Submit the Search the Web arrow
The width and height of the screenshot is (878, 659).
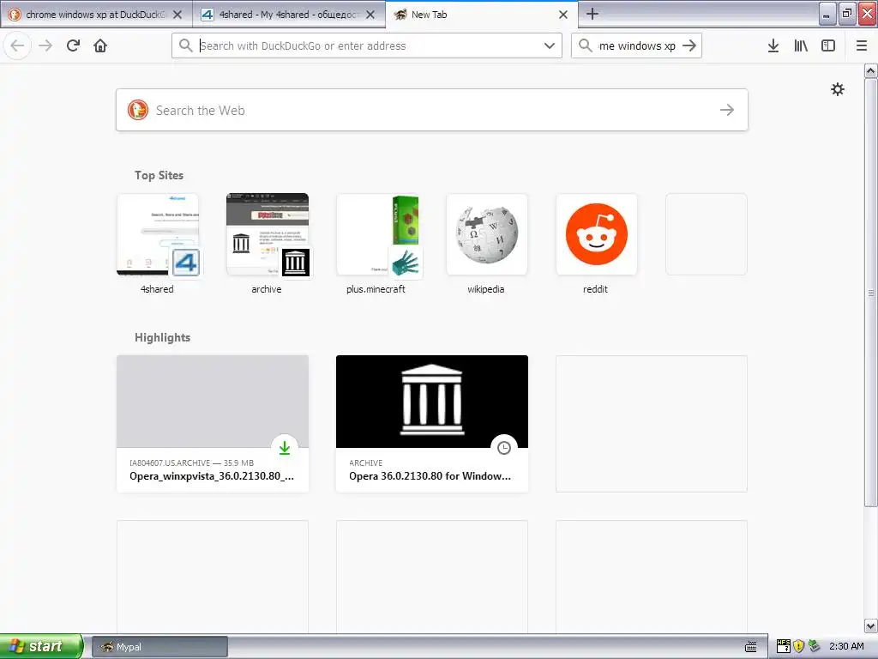pyautogui.click(x=727, y=110)
